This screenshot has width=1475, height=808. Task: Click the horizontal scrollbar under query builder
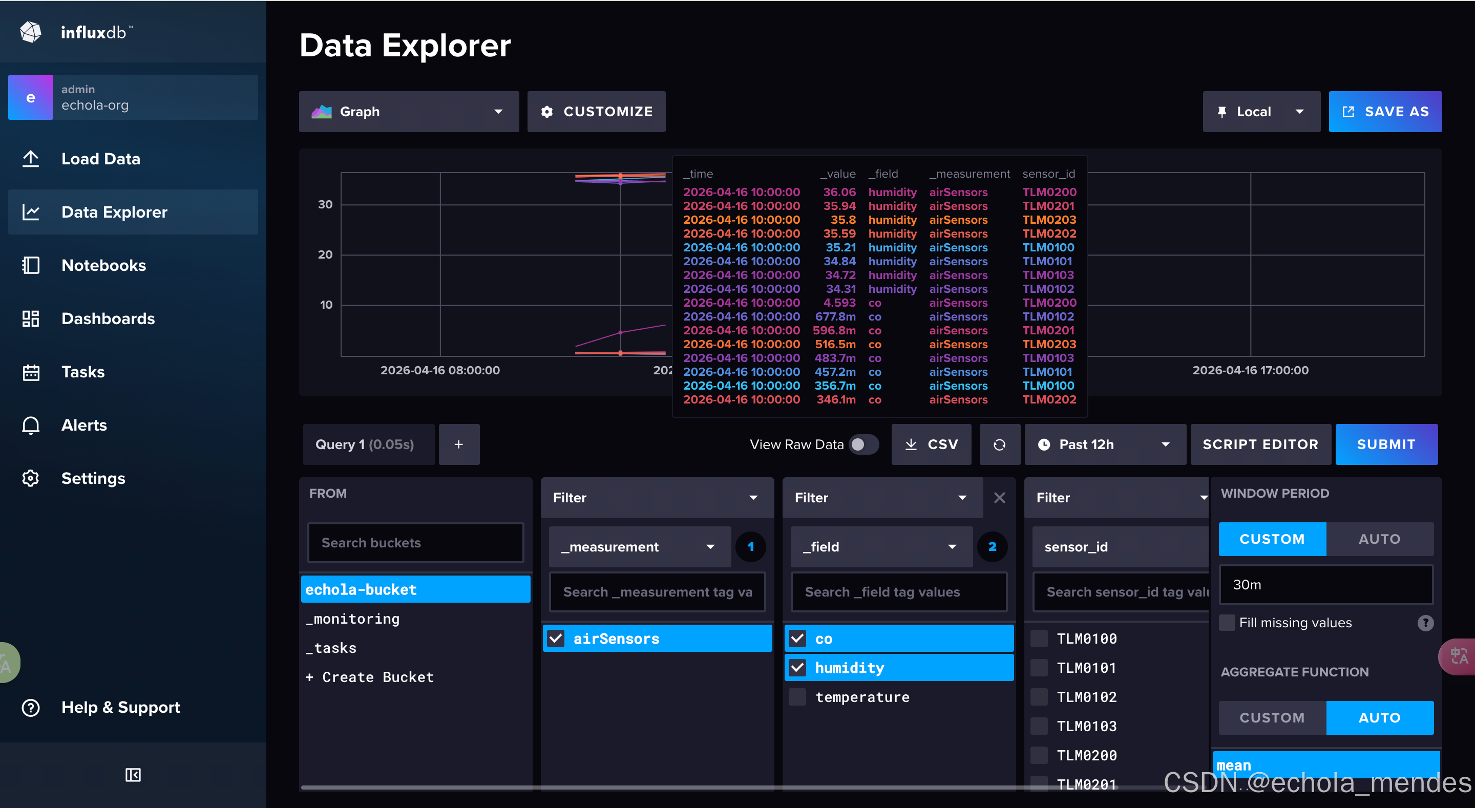click(x=709, y=788)
